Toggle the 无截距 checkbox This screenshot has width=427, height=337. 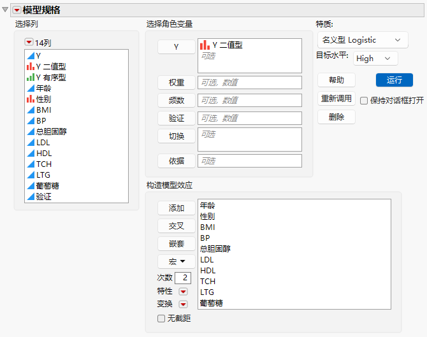[x=161, y=319]
